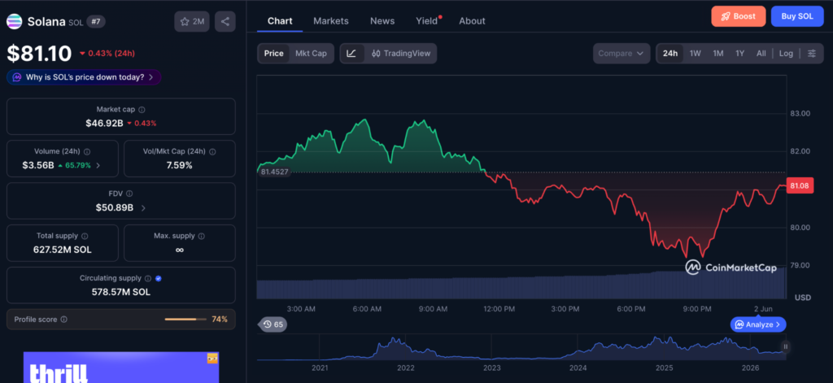This screenshot has width=833, height=383.
Task: Click the 81.4527 opening price label
Action: 275,172
